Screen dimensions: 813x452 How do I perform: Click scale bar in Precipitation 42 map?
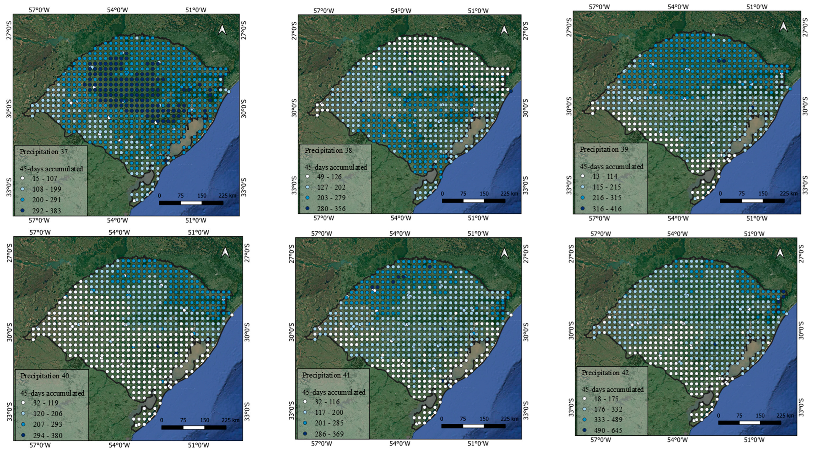750,423
